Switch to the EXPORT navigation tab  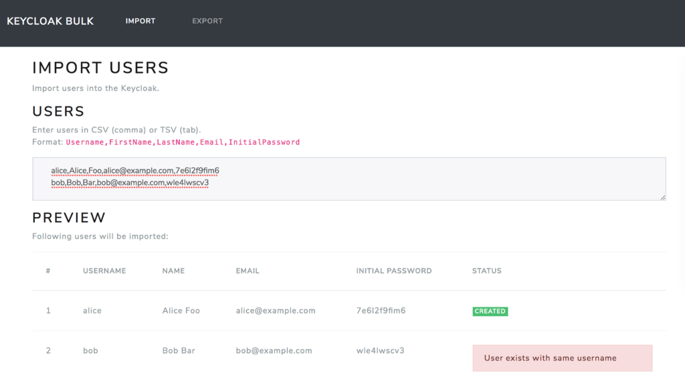click(x=207, y=21)
